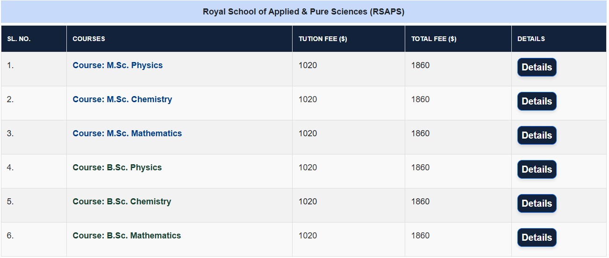Image resolution: width=609 pixels, height=258 pixels.
Task: Select the B.Sc. Physics course link
Action: tap(117, 167)
